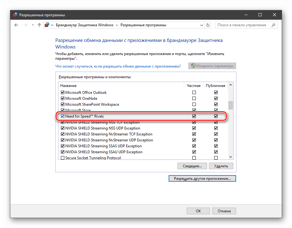
Task: Toggle Microsoft SharePoint Workspace name checkbox
Action: point(62,104)
